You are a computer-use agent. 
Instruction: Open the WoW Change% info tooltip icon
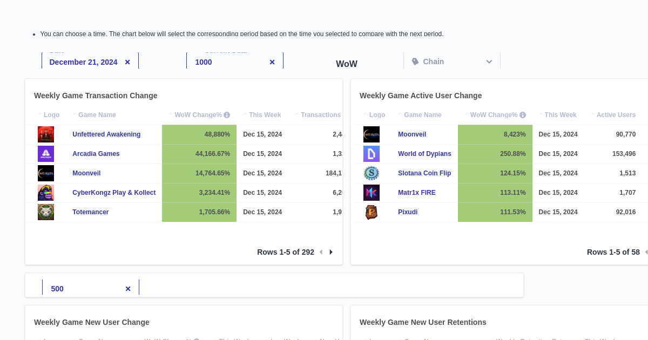click(x=227, y=114)
